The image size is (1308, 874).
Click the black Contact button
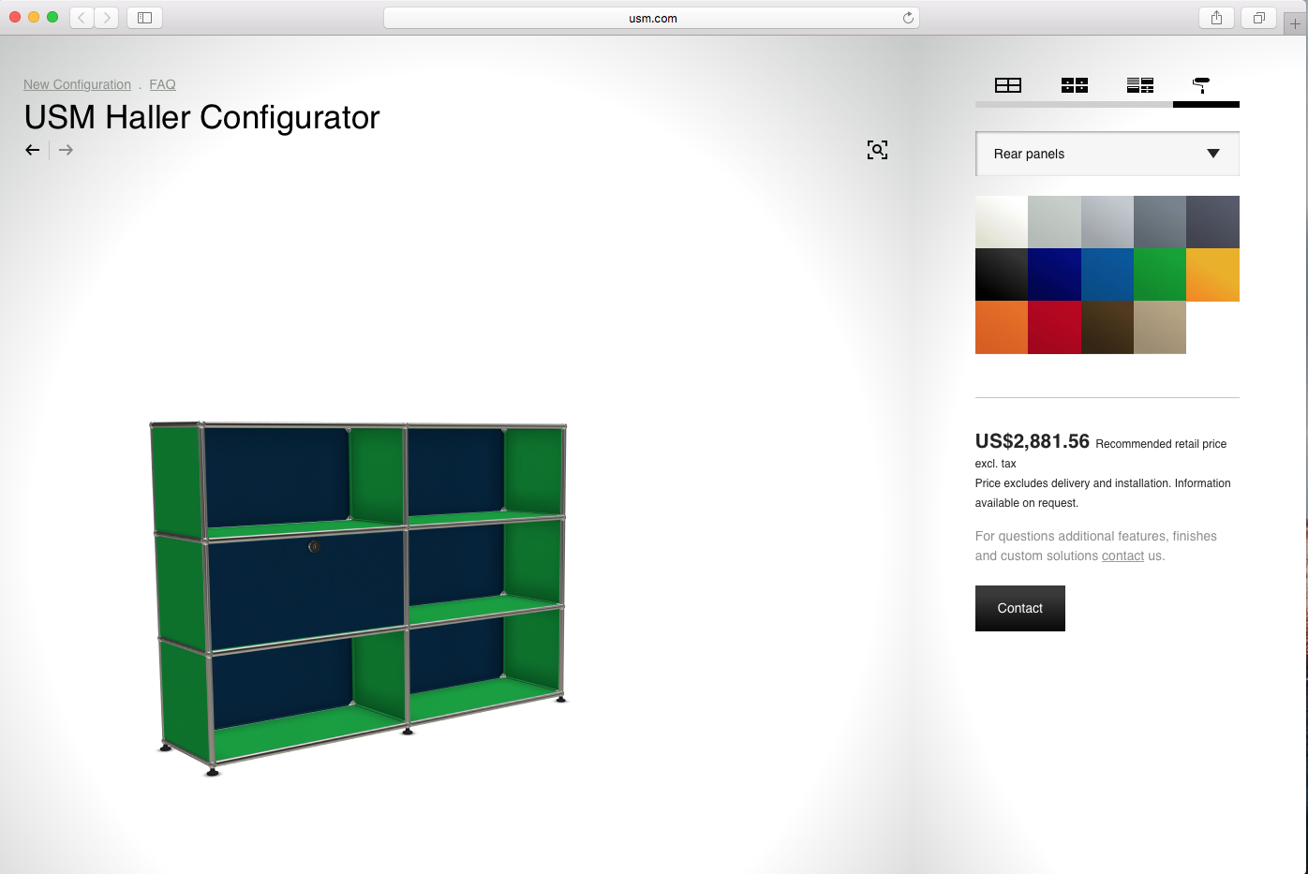click(x=1019, y=608)
